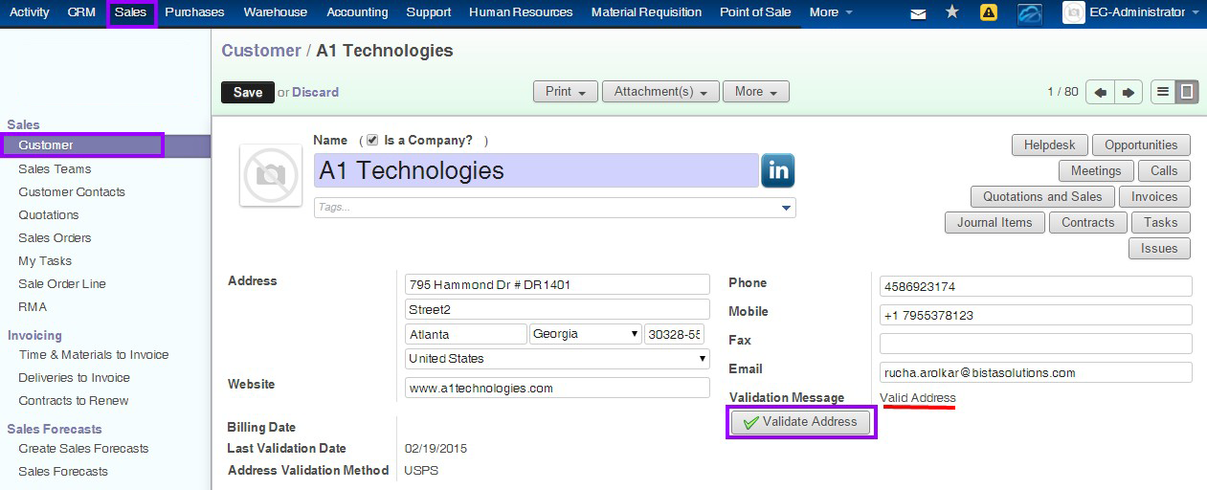Open the yellow warning alert icon
This screenshot has height=490, width=1207.
pos(989,12)
